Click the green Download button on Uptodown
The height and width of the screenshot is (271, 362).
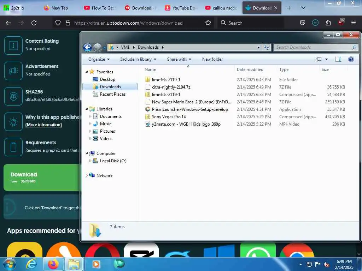[42, 177]
